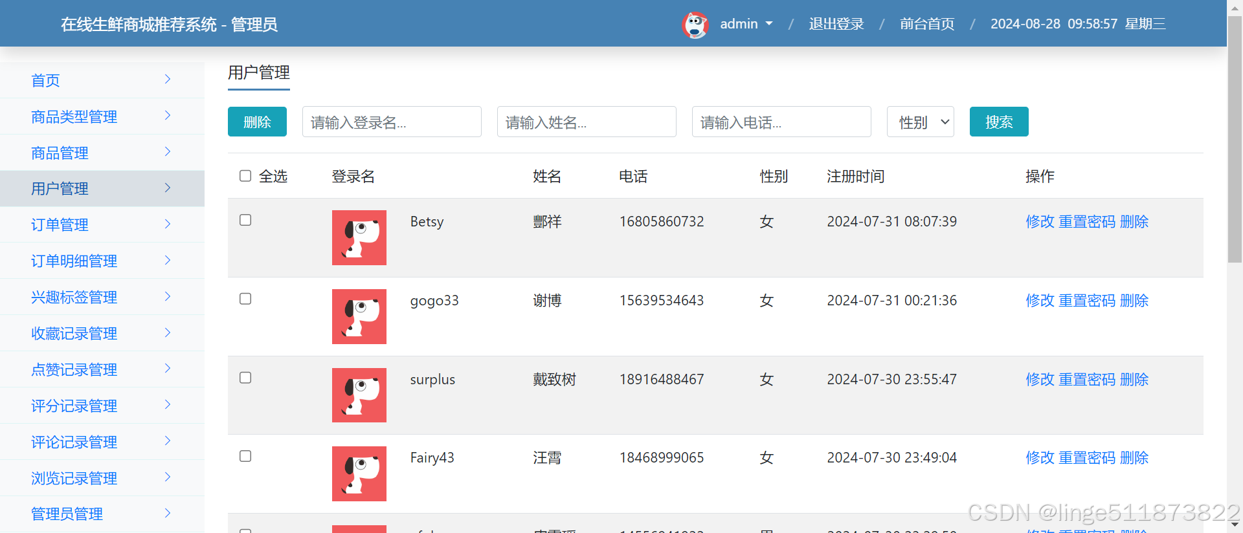Check the checkbox for user Betsy
1243x533 pixels.
coord(245,220)
